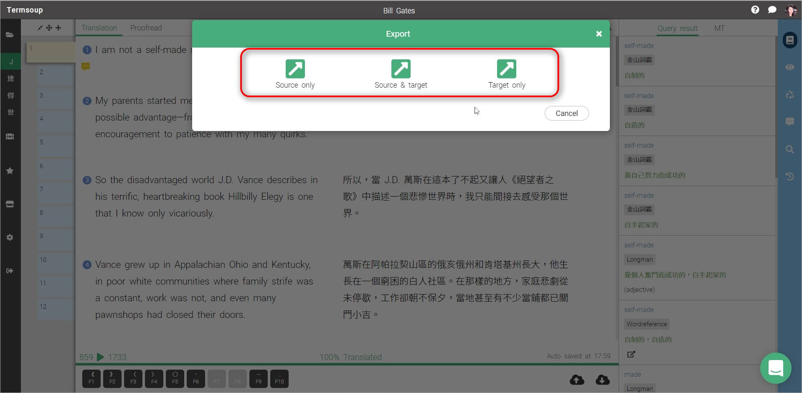Switch to the Translation tab
The height and width of the screenshot is (393, 802).
[x=99, y=28]
